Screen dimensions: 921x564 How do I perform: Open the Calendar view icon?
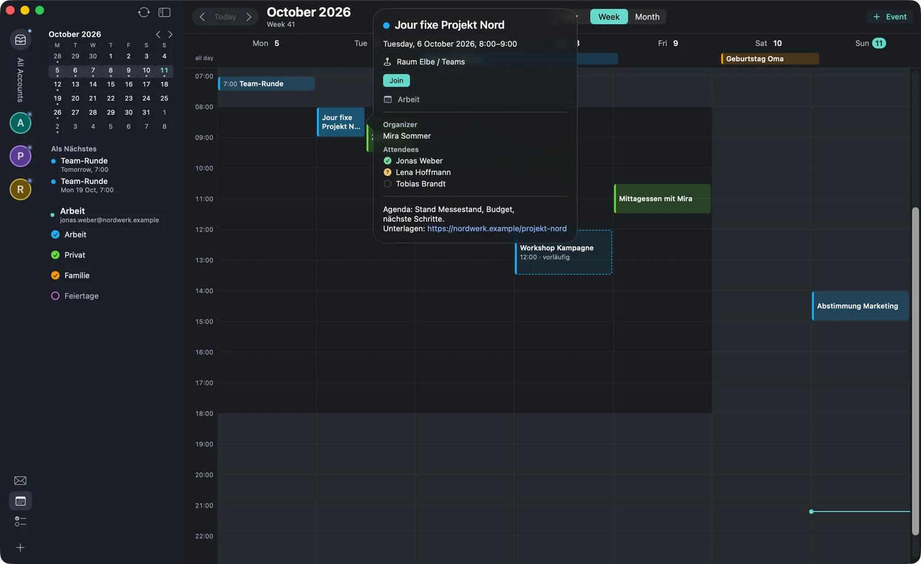21,501
